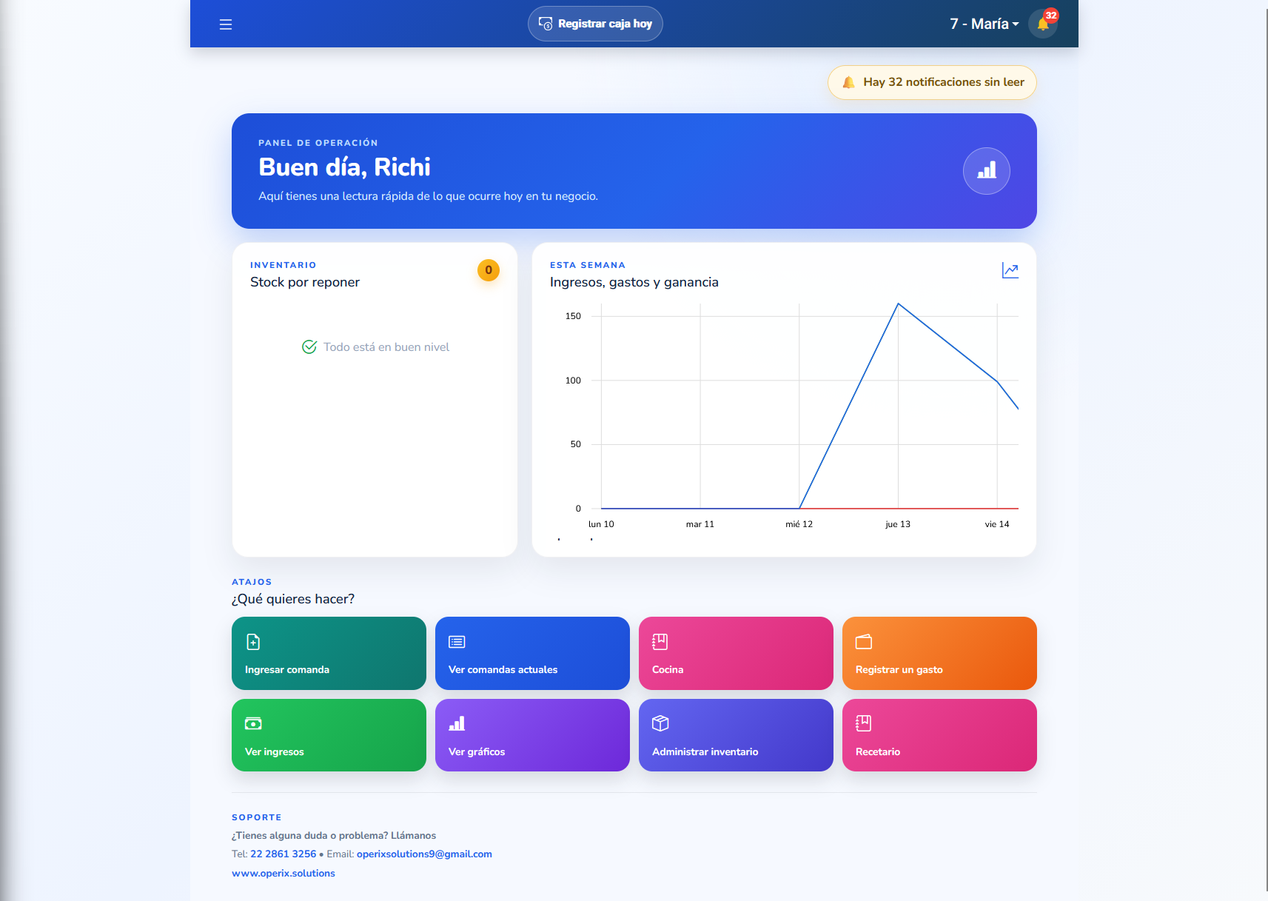1268x901 pixels.
Task: Open Administrar inventario shortcut
Action: click(736, 735)
